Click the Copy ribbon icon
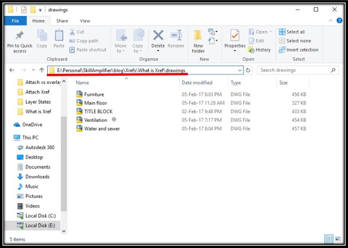 [42, 35]
